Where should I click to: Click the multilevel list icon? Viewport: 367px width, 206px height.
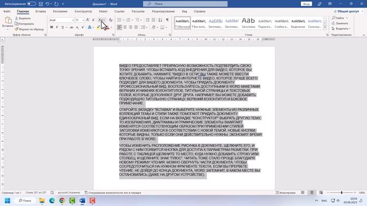(x=138, y=20)
